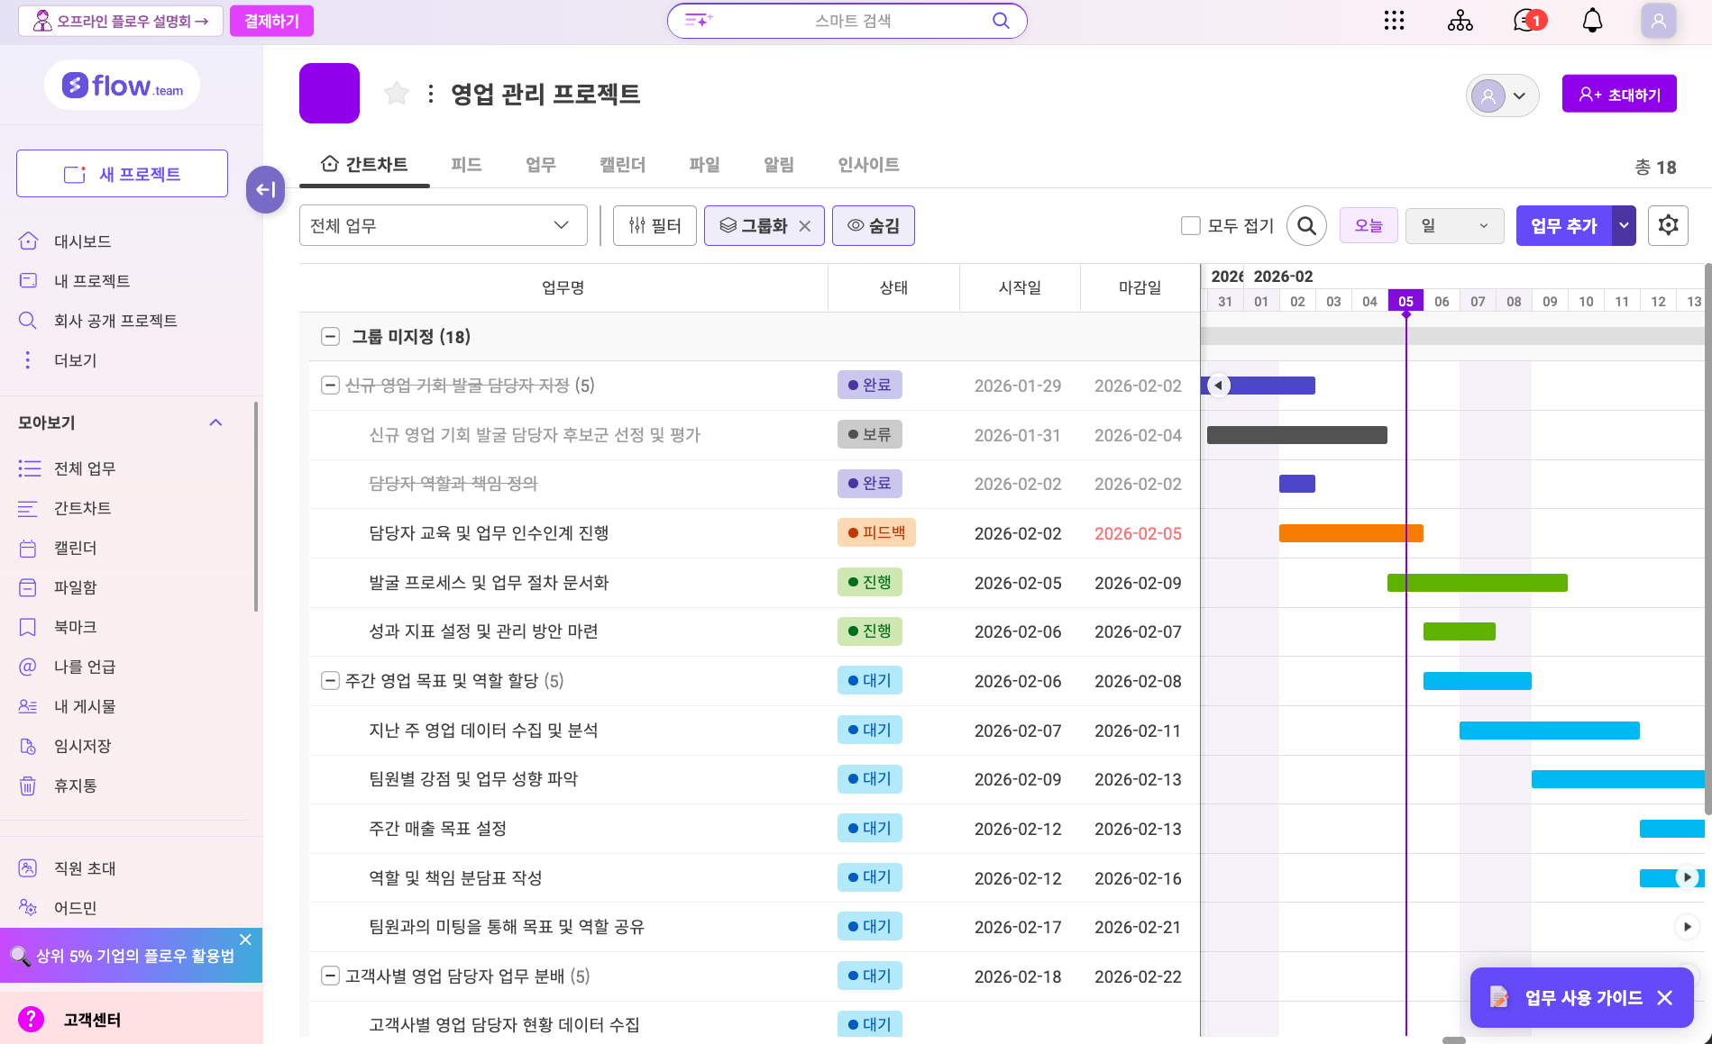Image resolution: width=1712 pixels, height=1044 pixels.
Task: Open 캘린더 in 모아보기 list
Action: coord(75,548)
